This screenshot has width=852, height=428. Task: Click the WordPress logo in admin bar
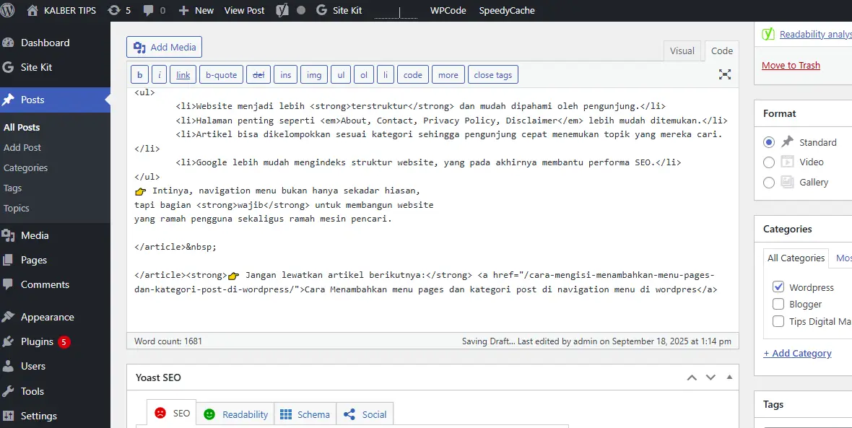(x=10, y=11)
